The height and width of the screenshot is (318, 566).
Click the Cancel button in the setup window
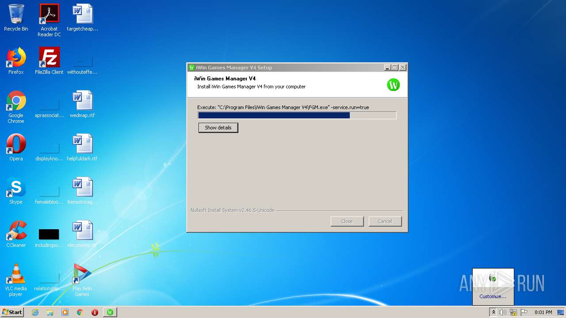click(x=385, y=221)
